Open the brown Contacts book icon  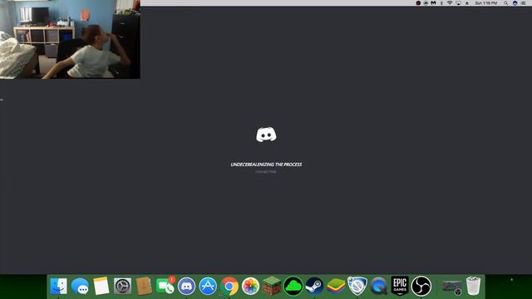point(144,286)
